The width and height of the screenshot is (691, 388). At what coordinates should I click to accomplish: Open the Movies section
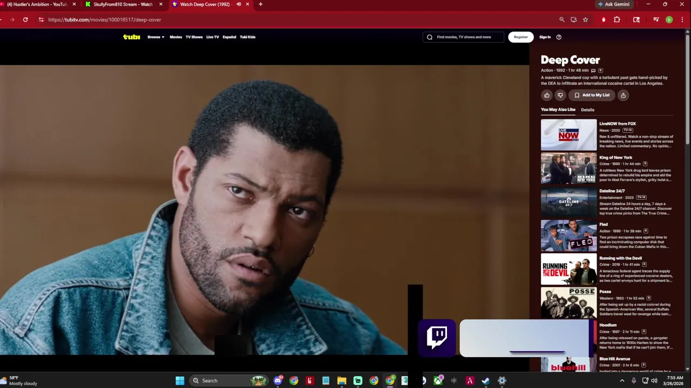coord(176,37)
